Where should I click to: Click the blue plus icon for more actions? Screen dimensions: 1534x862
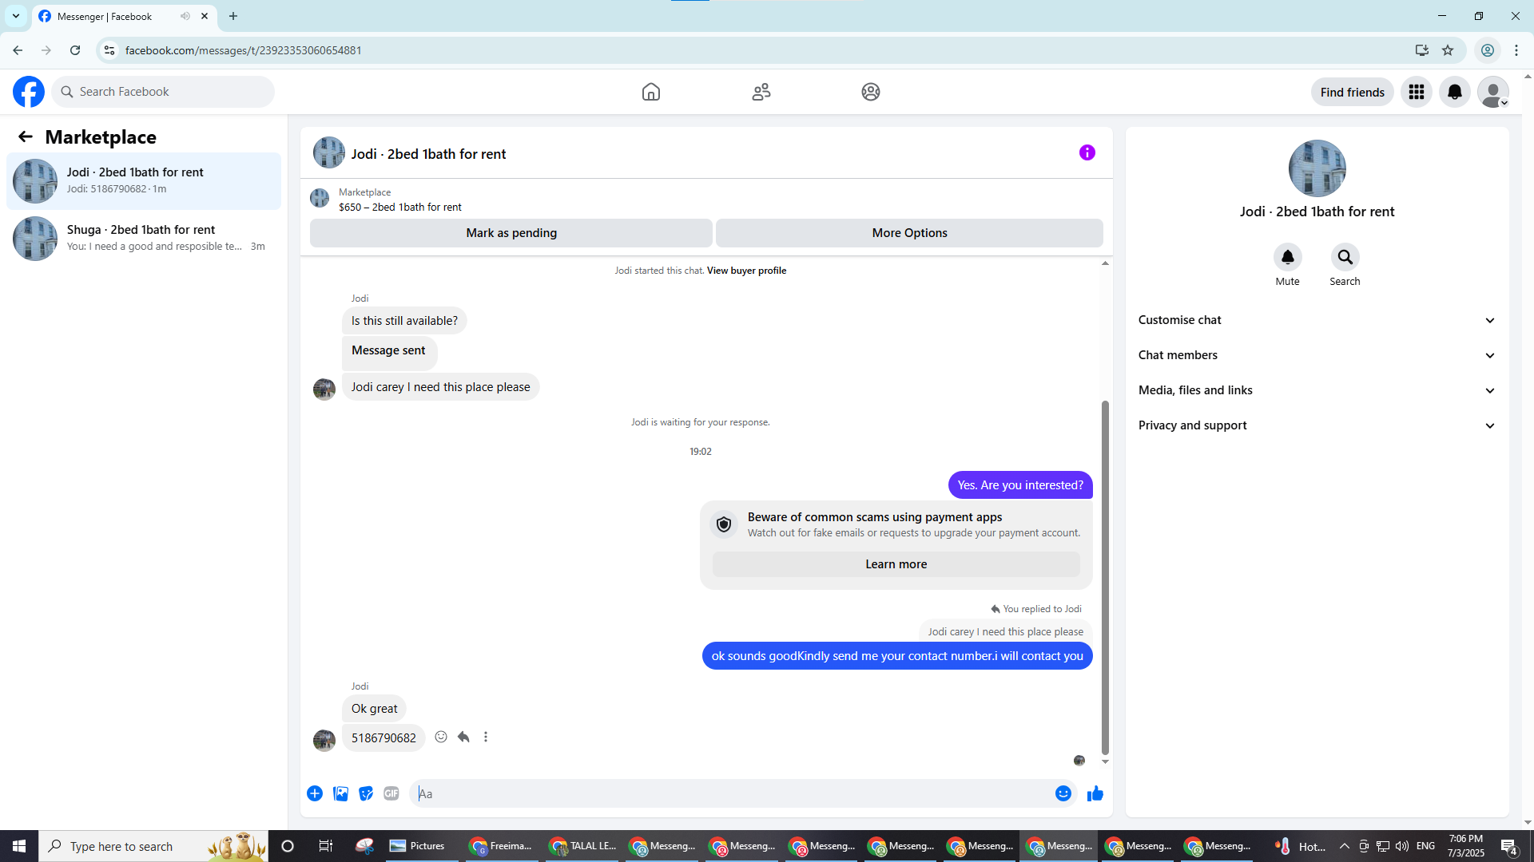[x=315, y=793]
